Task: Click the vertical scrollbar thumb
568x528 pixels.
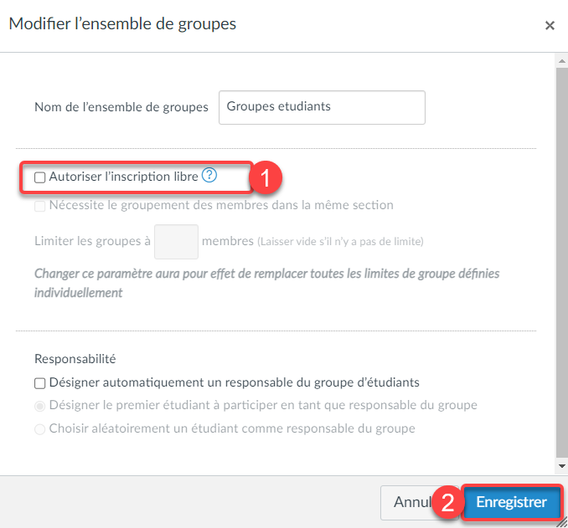Action: [562, 263]
